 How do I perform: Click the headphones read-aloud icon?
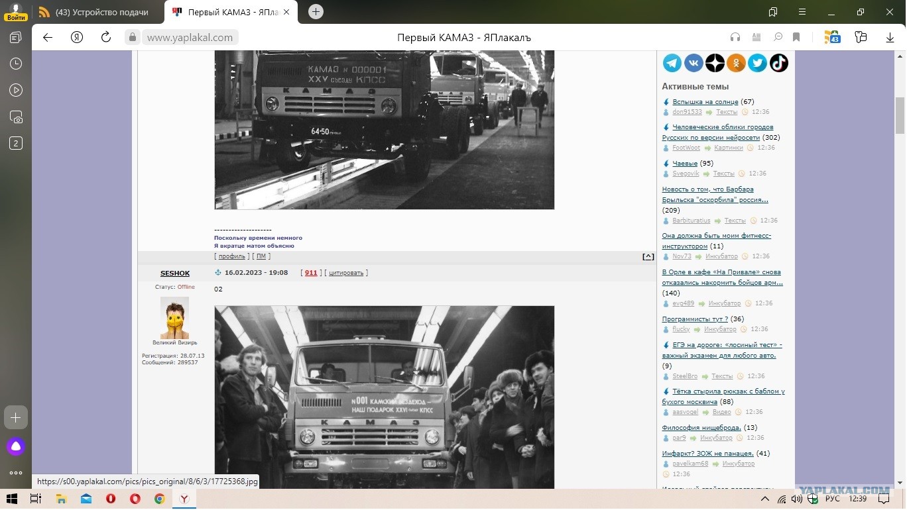735,38
